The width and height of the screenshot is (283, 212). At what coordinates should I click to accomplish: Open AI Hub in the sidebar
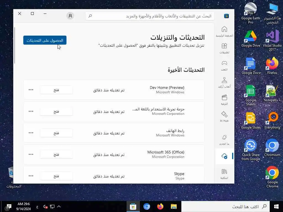(x=224, y=117)
